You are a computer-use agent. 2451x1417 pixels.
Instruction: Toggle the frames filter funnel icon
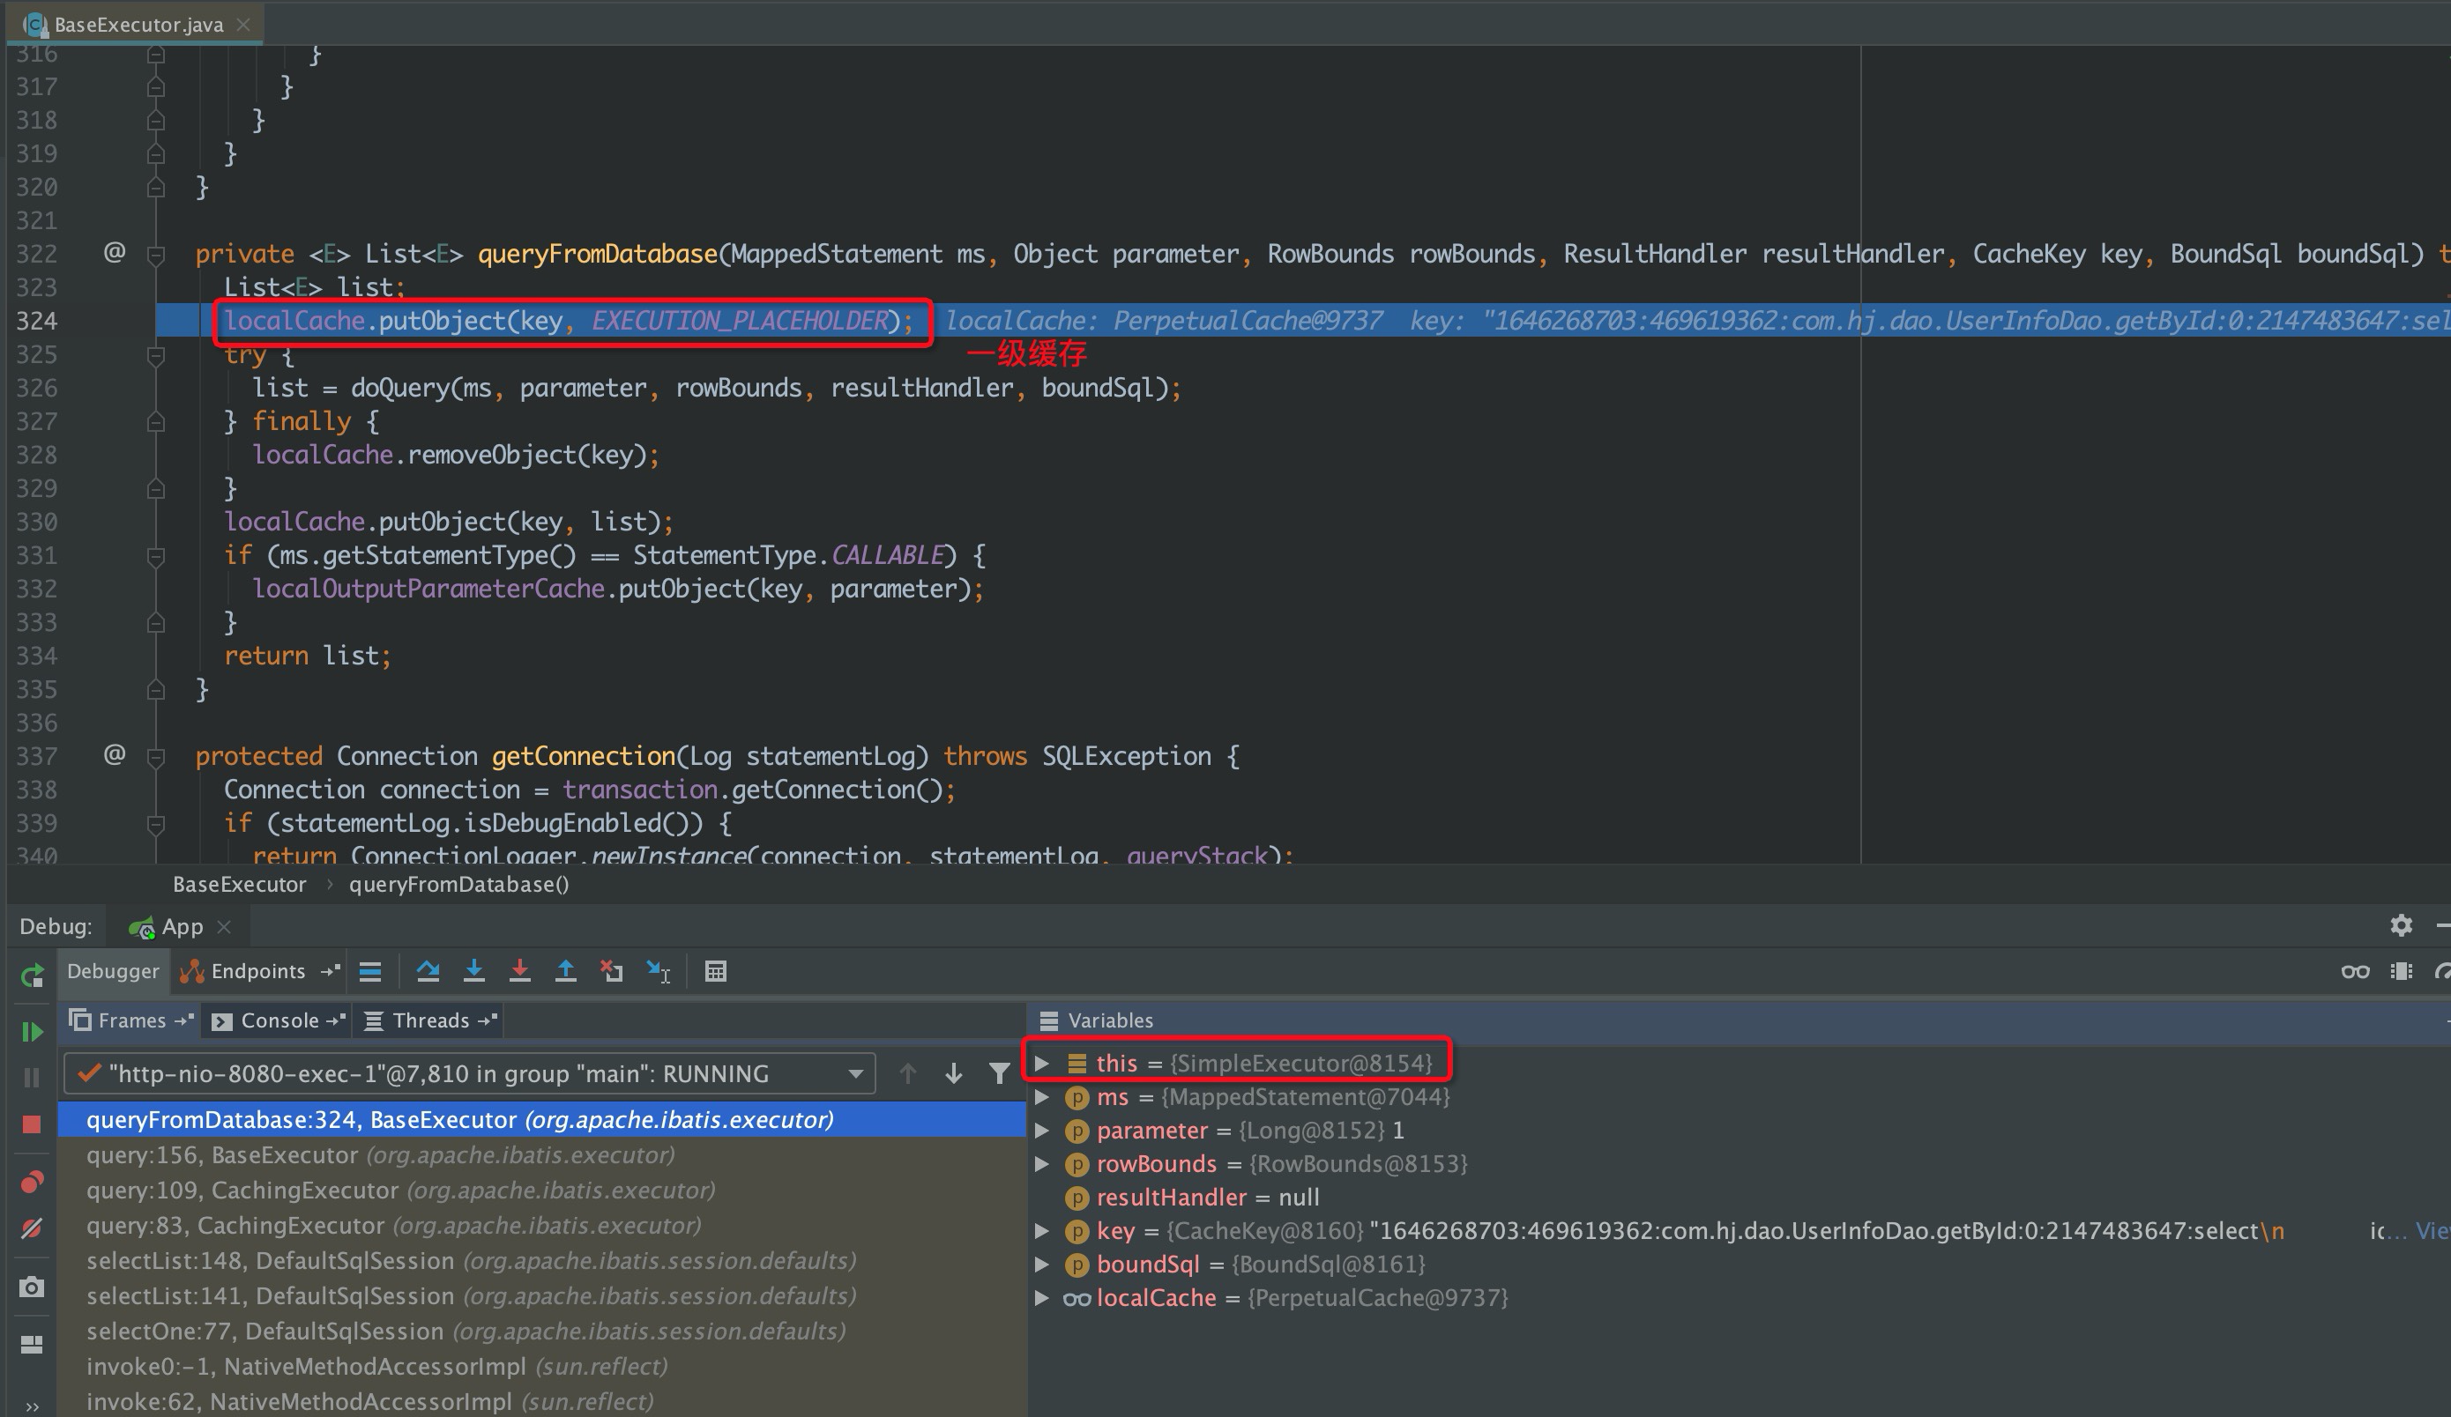coord(999,1073)
